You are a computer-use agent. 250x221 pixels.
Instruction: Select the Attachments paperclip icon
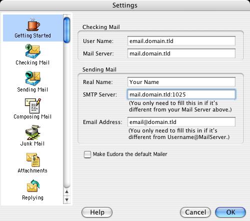33,159
